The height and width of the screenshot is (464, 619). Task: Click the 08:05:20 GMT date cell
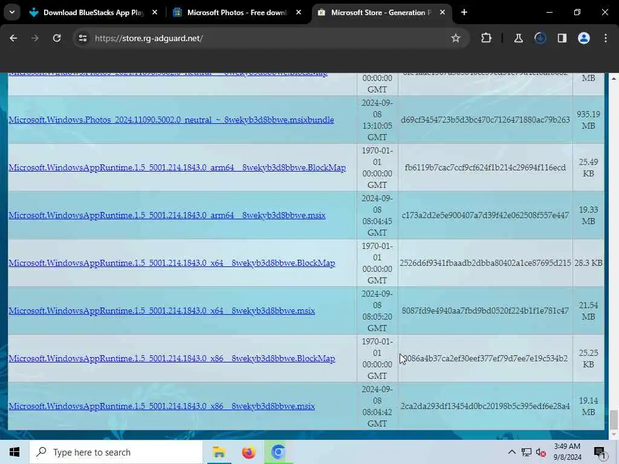pyautogui.click(x=377, y=311)
